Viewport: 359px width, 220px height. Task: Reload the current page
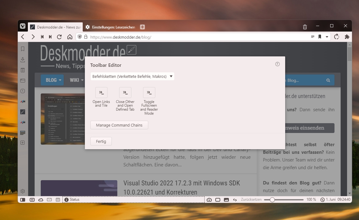point(59,37)
